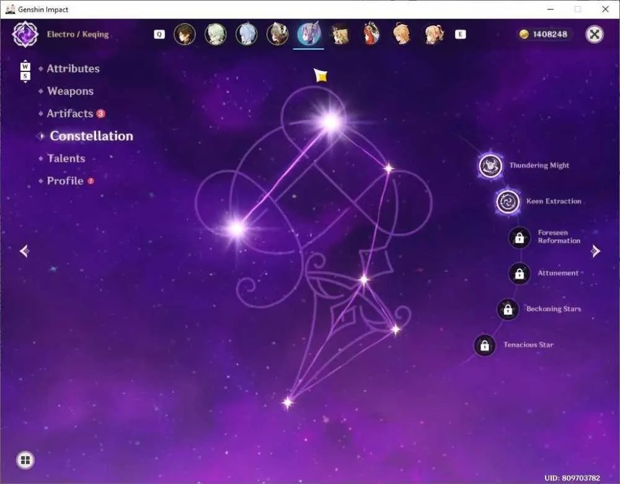620x484 pixels.
Task: Select the blonde character wearing a dark hat
Action: pos(340,34)
